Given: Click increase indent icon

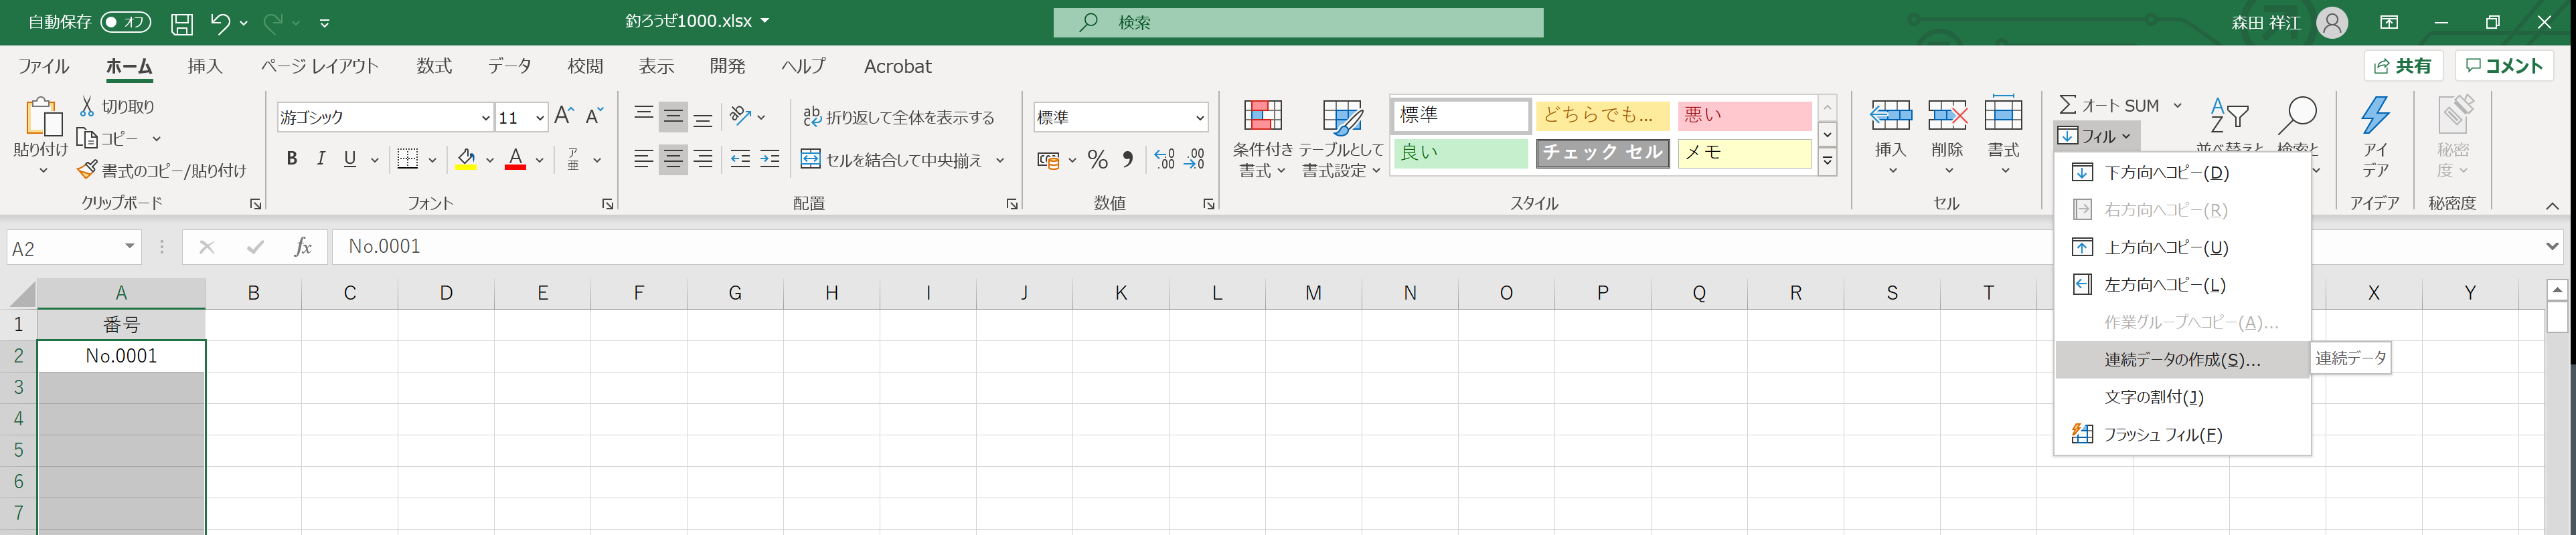Looking at the screenshot, I should pos(770,158).
